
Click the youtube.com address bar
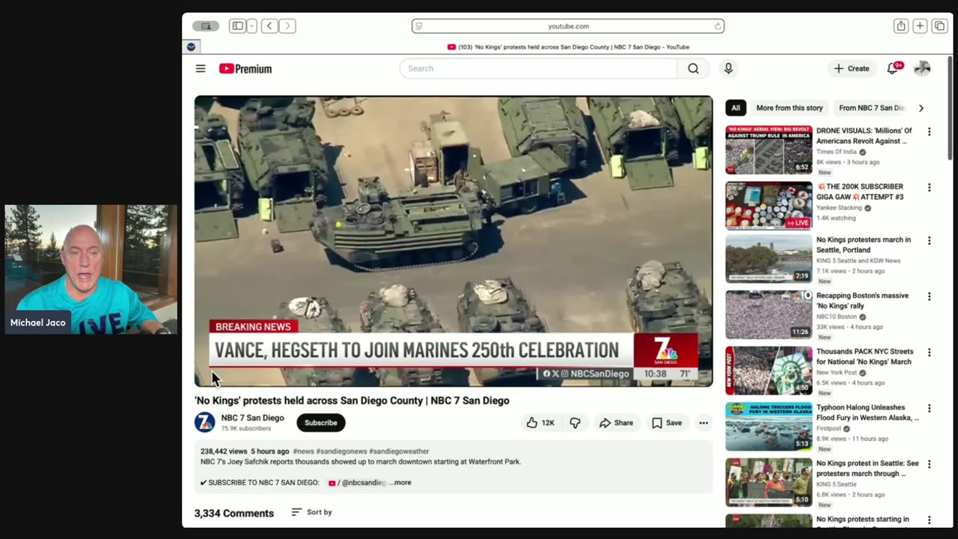click(x=568, y=26)
